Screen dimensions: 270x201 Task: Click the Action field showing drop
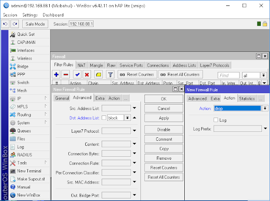[x=238, y=108]
